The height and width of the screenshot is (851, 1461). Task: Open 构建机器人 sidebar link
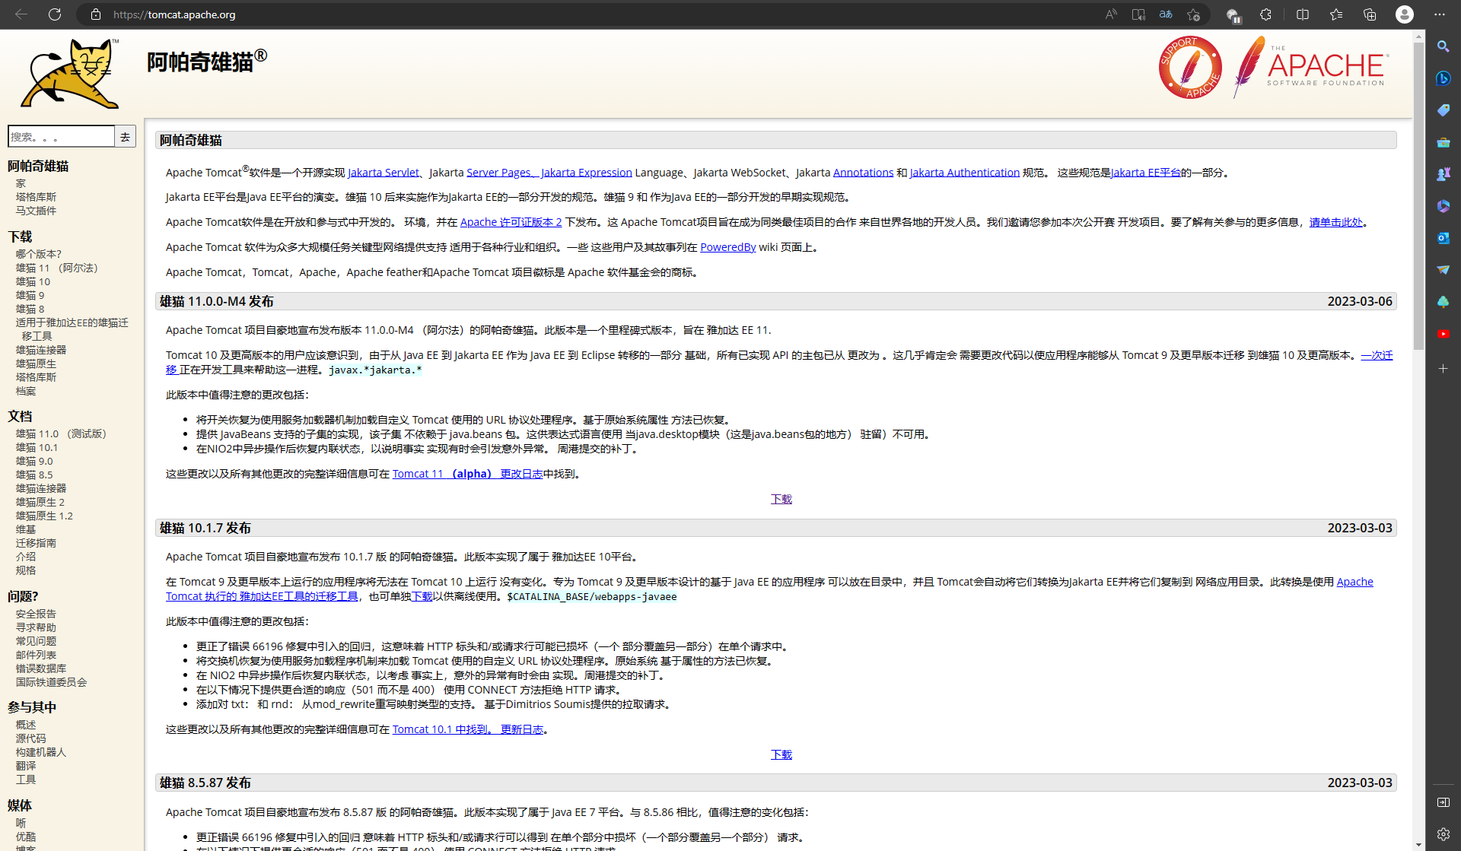coord(41,752)
